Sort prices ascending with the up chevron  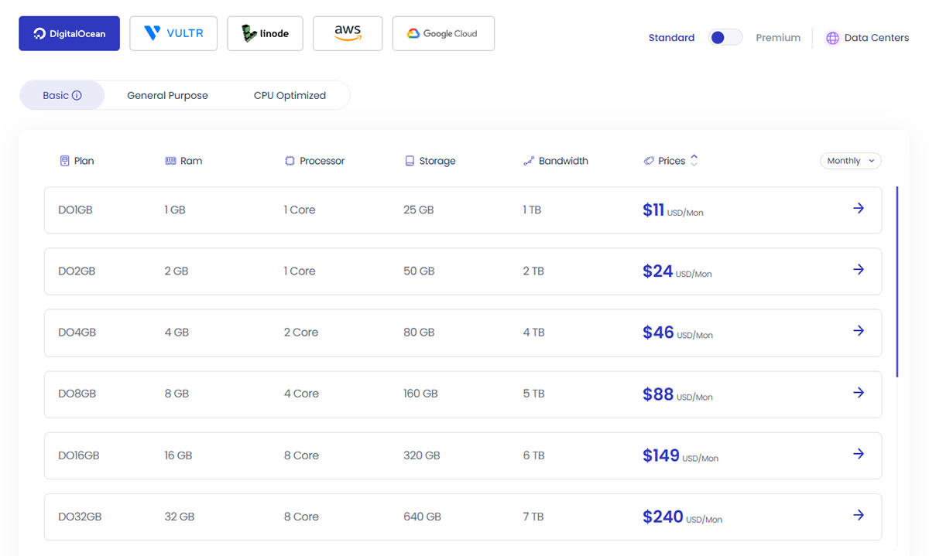click(x=693, y=156)
